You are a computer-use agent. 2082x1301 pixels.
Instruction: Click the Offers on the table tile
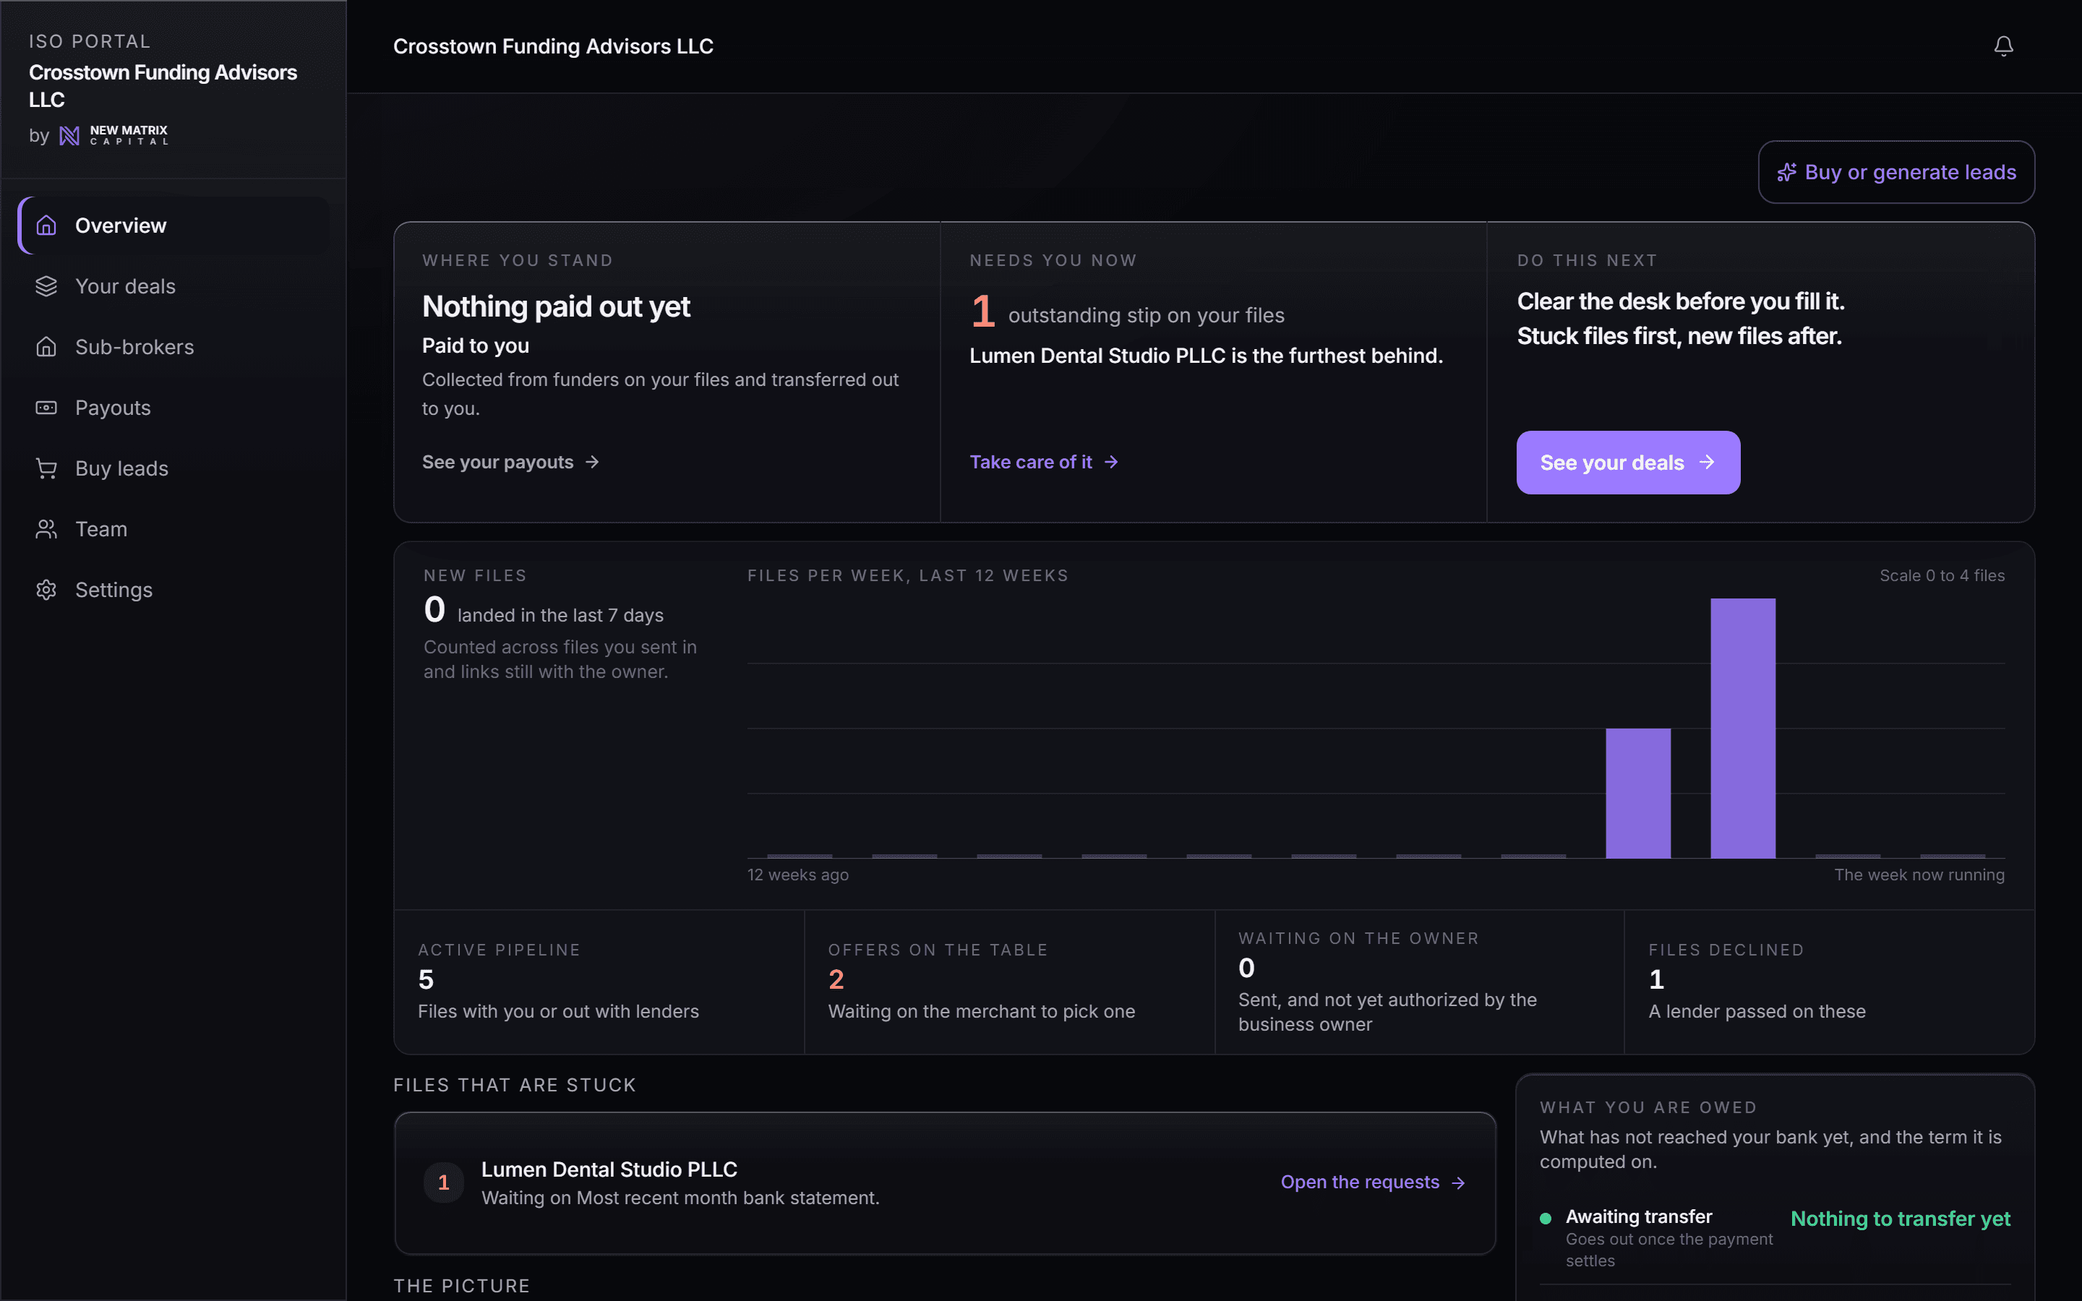[1009, 981]
